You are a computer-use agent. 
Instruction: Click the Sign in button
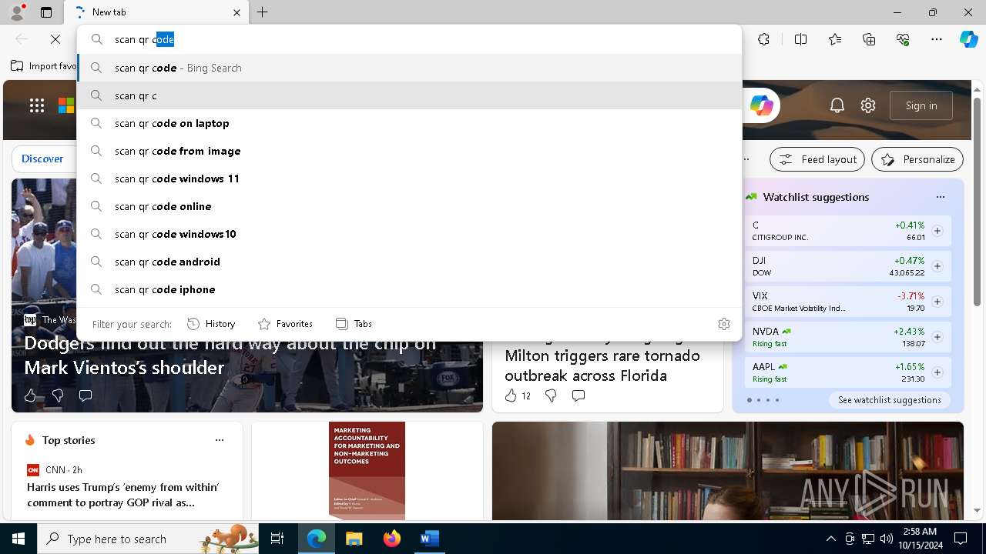point(921,105)
